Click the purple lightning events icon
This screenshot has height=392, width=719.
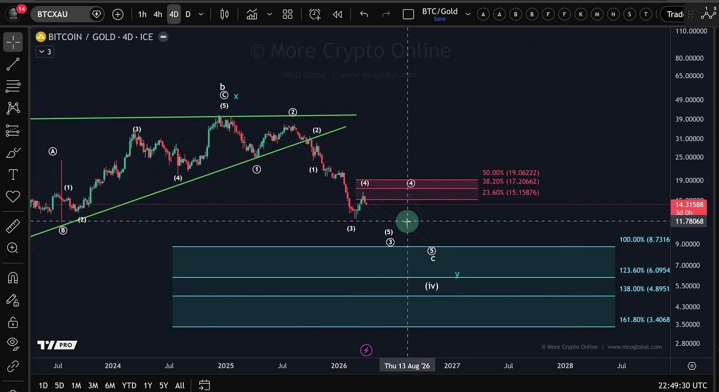pyautogui.click(x=366, y=350)
